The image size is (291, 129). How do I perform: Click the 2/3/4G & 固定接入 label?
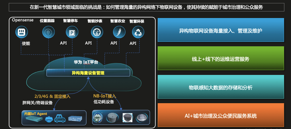53,96
